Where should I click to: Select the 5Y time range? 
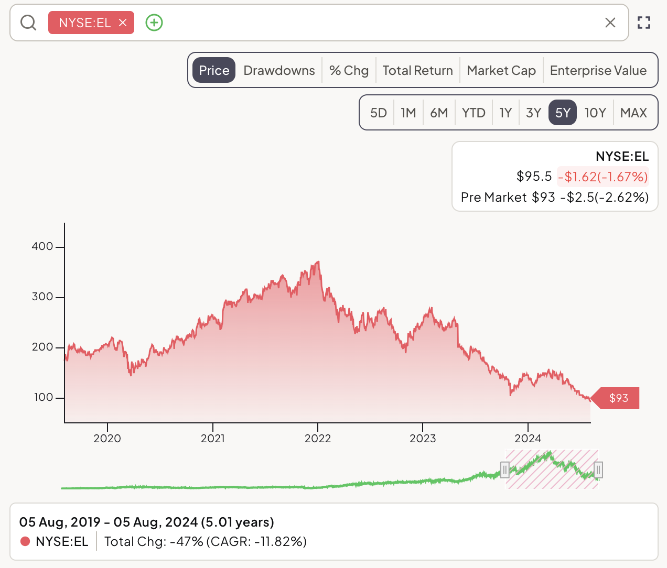(x=563, y=113)
